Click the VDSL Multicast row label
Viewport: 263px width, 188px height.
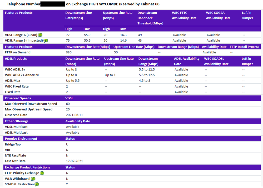pos(16,127)
